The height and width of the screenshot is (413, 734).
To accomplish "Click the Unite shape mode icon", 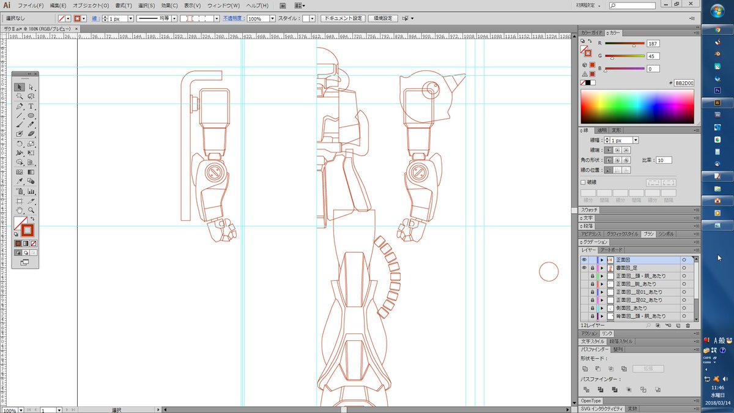I will pyautogui.click(x=585, y=368).
